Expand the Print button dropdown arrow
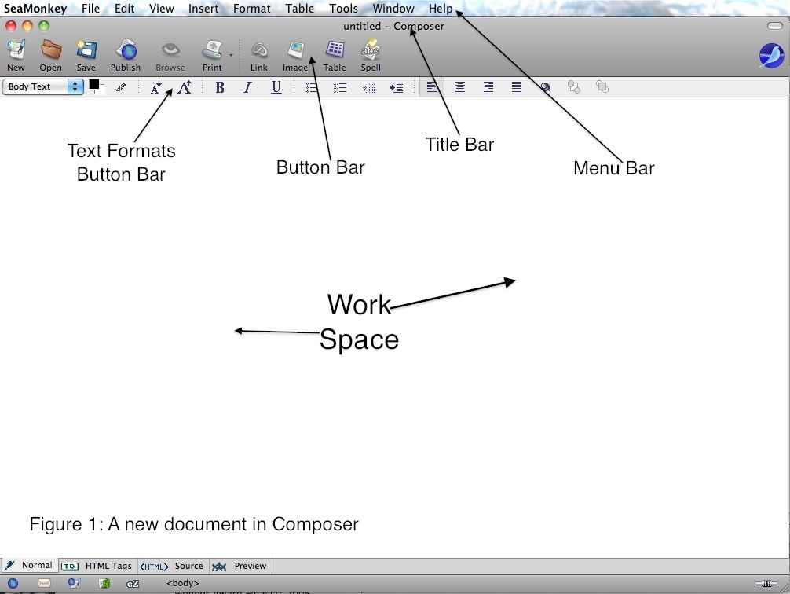 tap(231, 56)
